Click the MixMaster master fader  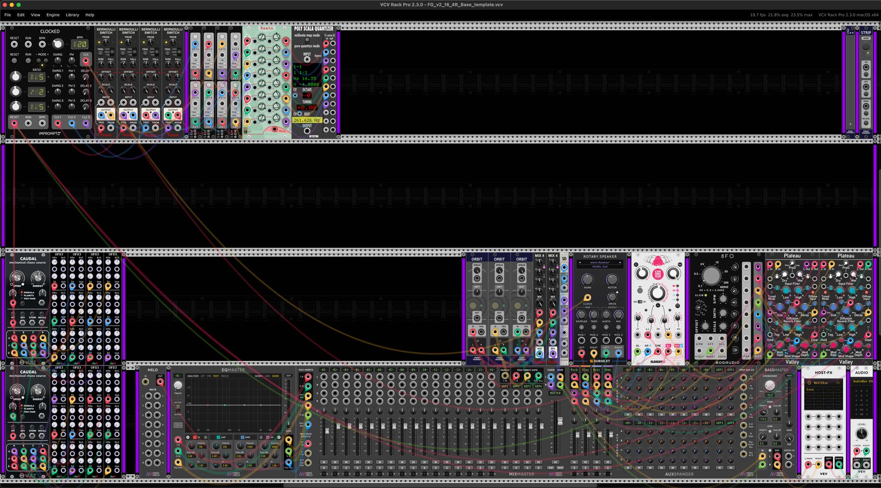coord(560,421)
